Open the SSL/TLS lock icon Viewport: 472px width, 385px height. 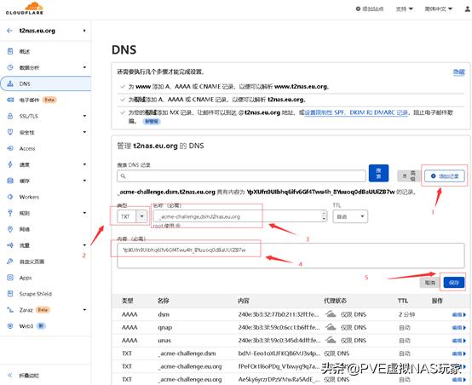[10, 116]
